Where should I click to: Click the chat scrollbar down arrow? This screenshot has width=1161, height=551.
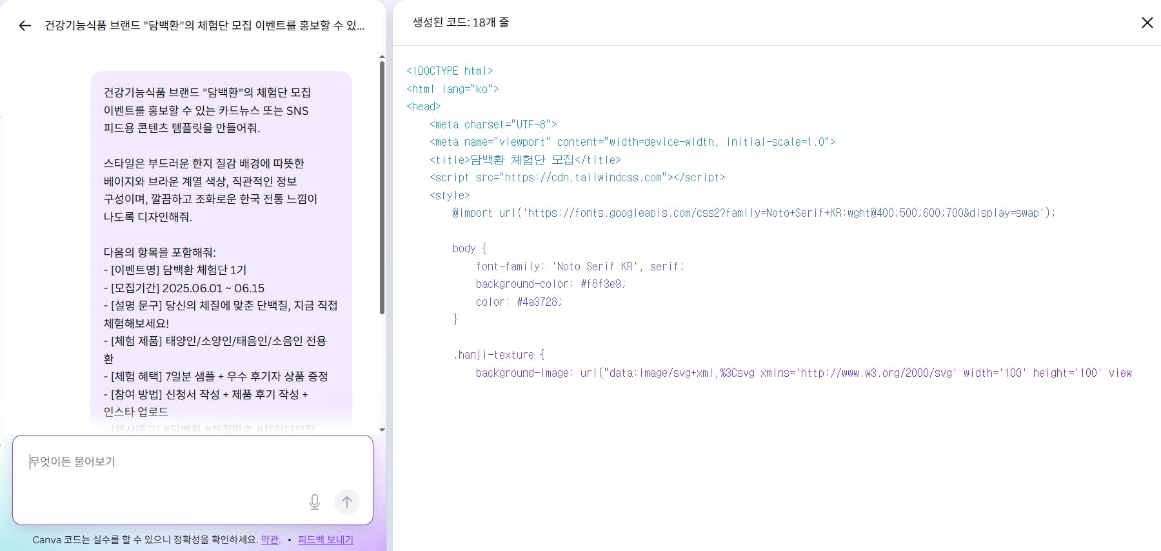click(382, 430)
